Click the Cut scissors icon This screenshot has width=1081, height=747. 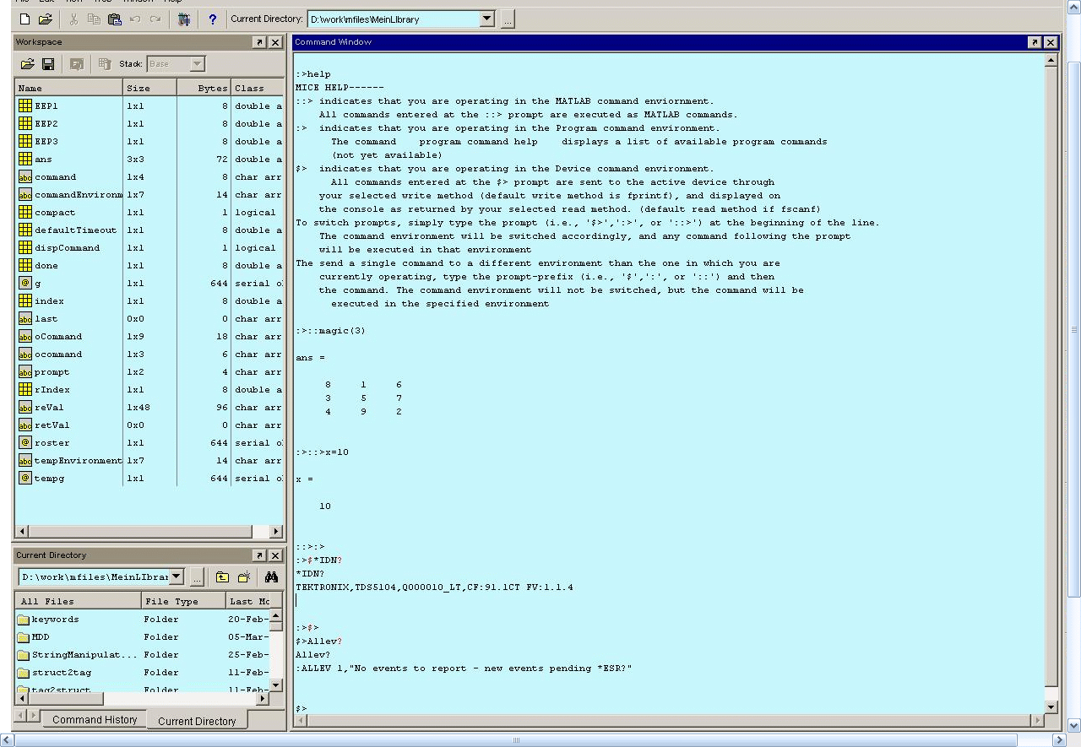[x=74, y=19]
